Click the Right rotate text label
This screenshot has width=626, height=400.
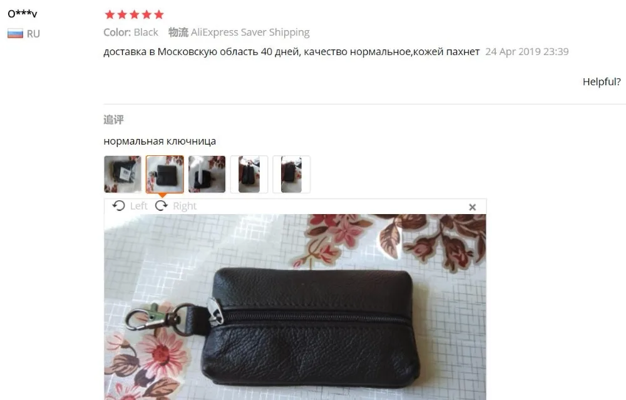[x=185, y=206]
